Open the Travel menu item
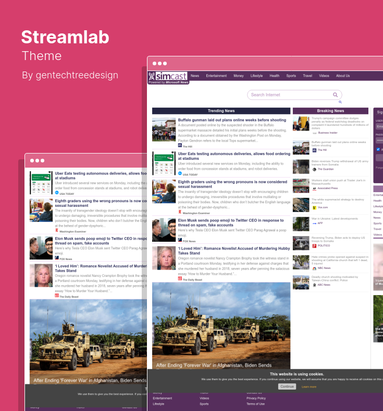 (307, 76)
